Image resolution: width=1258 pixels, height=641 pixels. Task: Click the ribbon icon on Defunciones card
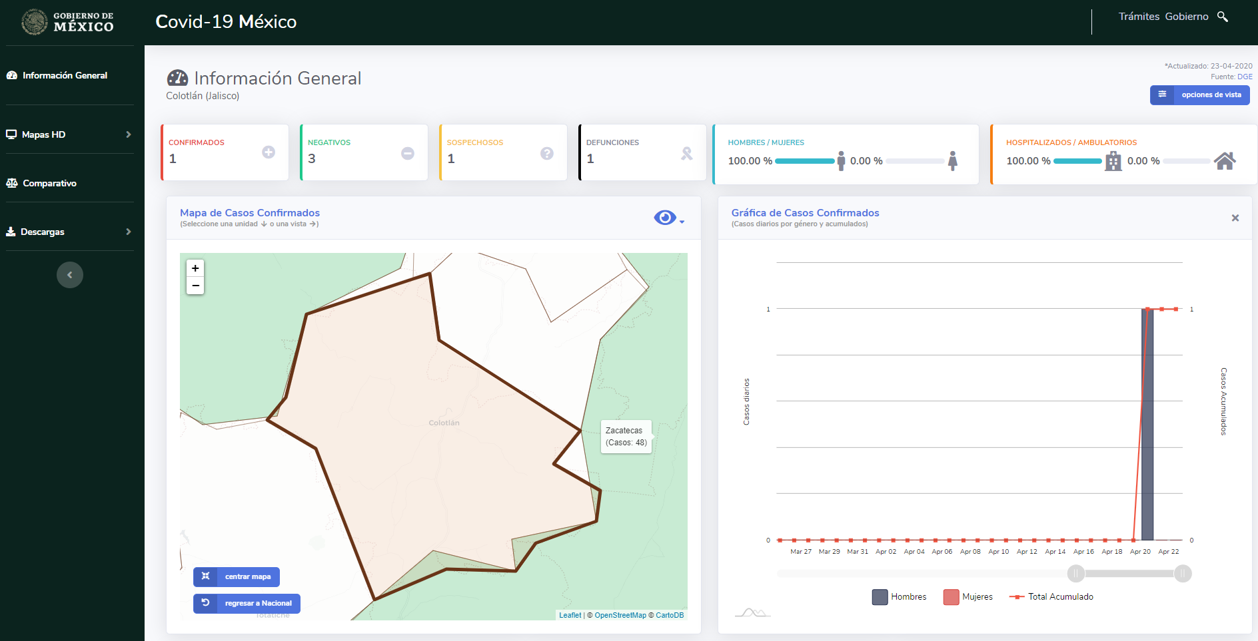coord(687,154)
